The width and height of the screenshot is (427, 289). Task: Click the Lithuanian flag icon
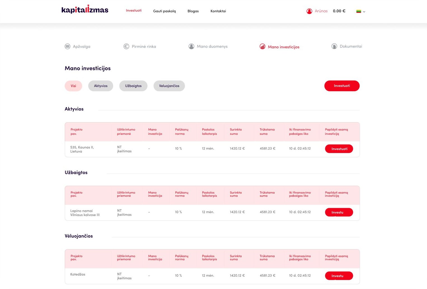(358, 11)
